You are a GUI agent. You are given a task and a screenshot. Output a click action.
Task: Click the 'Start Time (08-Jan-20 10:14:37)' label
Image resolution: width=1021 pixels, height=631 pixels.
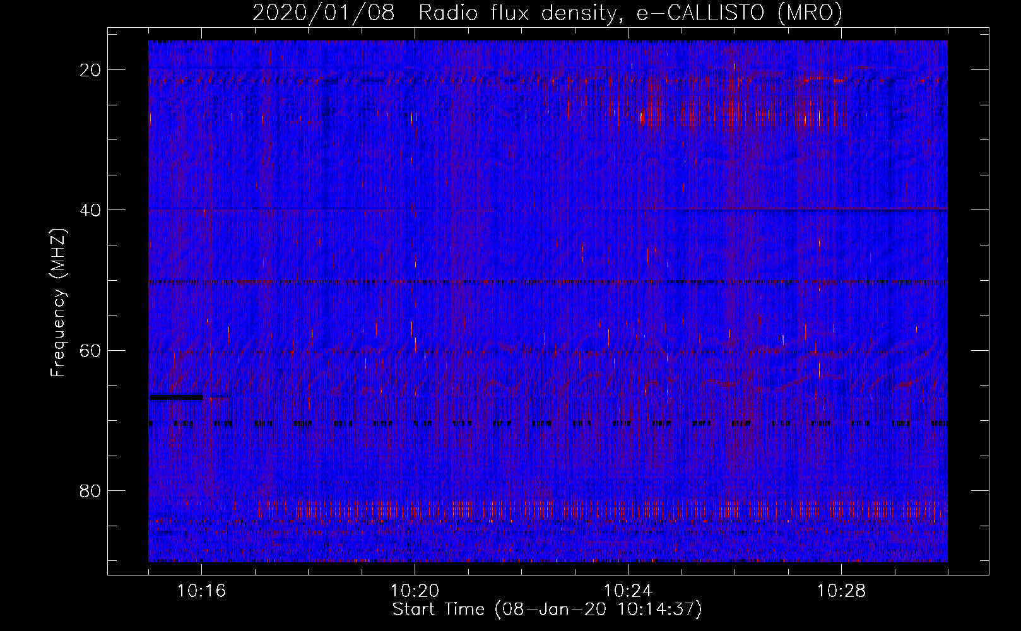[x=547, y=610]
